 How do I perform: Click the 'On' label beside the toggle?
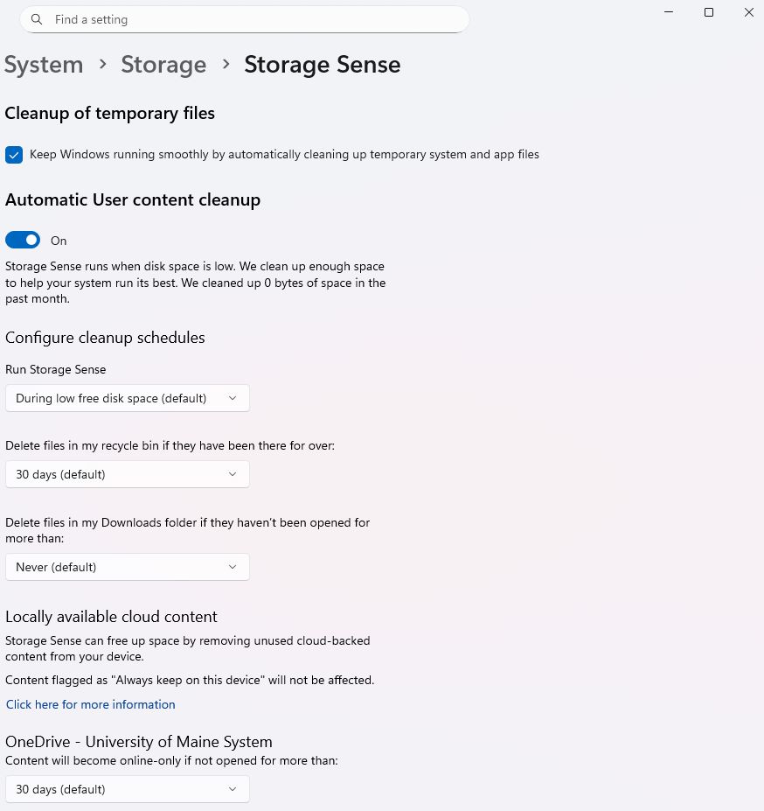point(59,241)
